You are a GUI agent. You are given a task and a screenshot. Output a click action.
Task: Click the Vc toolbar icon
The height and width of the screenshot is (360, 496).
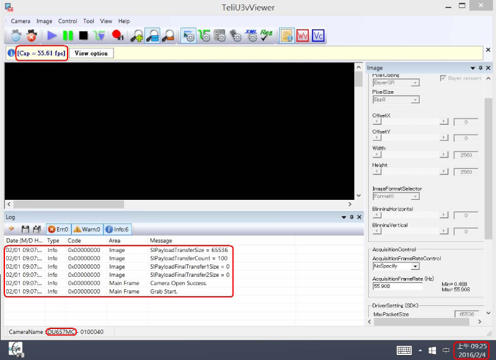click(x=318, y=36)
